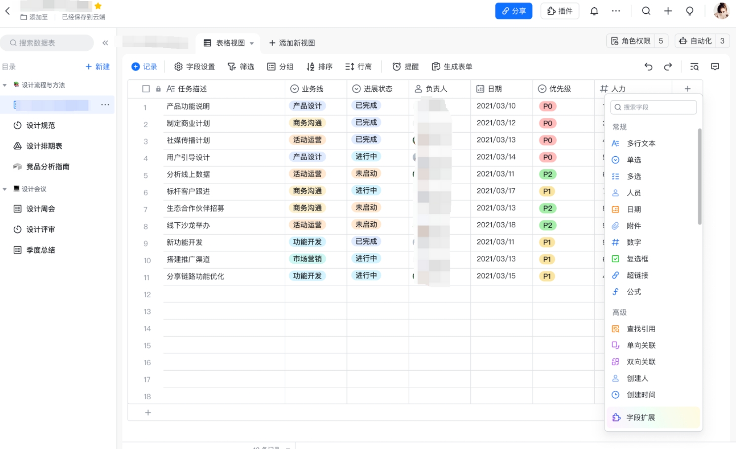Image resolution: width=736 pixels, height=449 pixels.
Task: Open the top-right search magnifier
Action: pyautogui.click(x=646, y=11)
